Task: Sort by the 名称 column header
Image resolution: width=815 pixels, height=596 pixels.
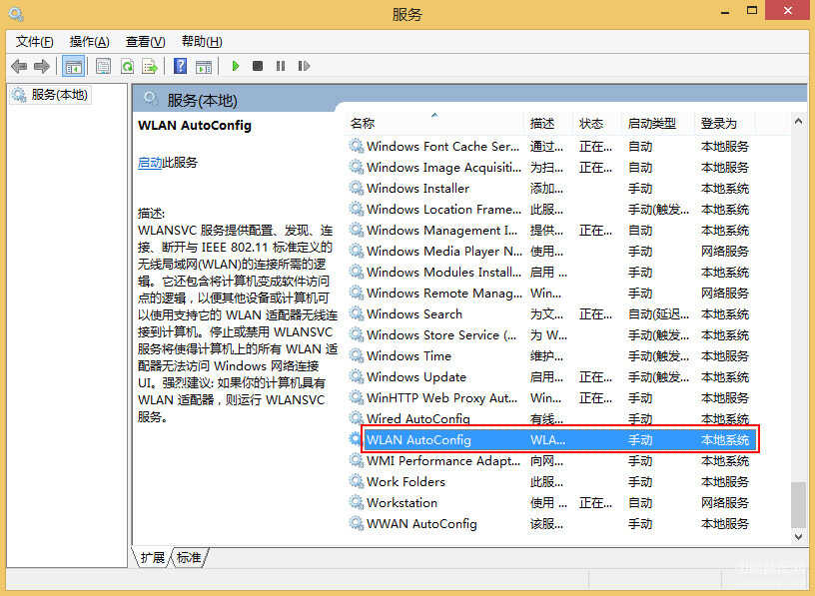Action: [x=363, y=123]
